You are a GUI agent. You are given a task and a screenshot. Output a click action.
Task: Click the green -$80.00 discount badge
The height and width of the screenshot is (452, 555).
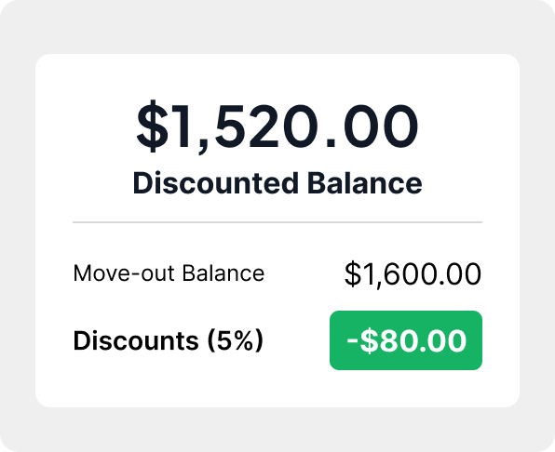406,340
